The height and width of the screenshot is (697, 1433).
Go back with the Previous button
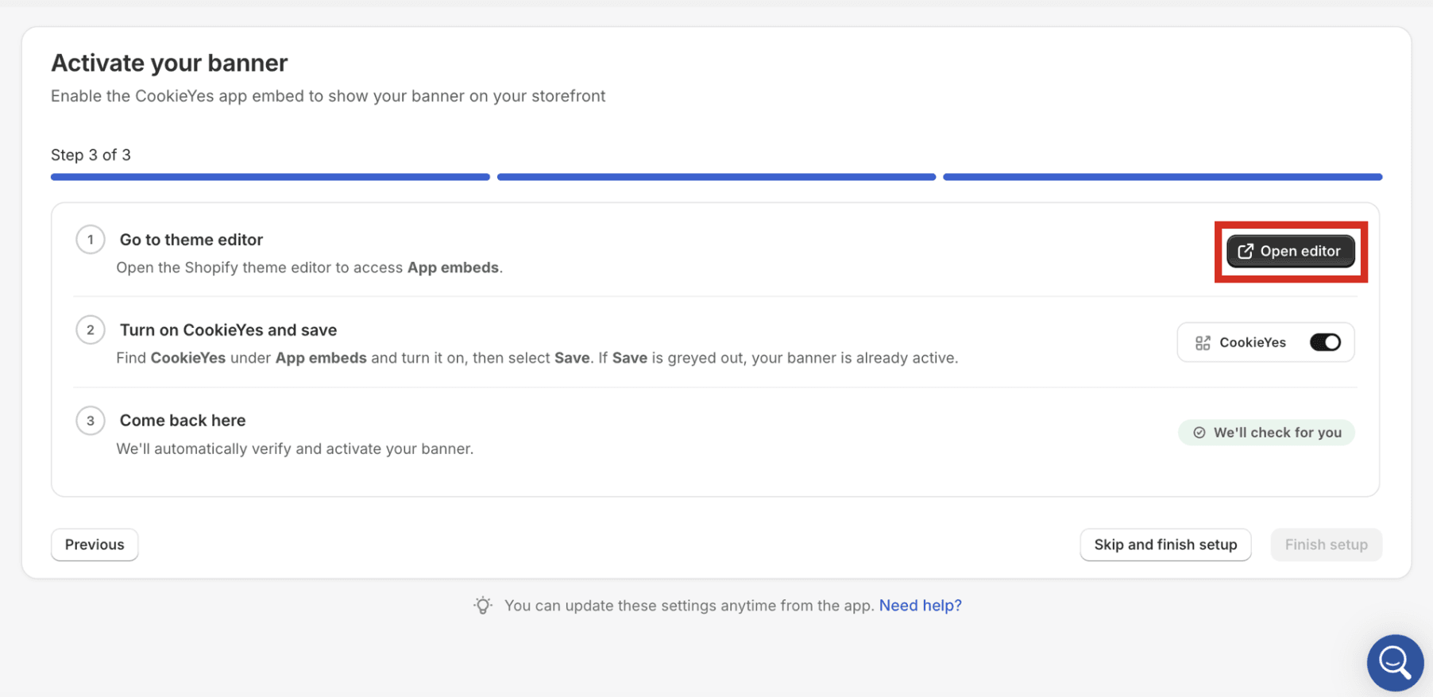coord(95,545)
